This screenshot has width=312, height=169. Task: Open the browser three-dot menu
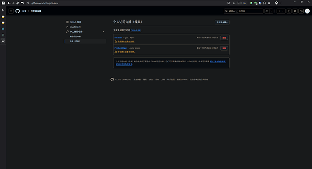click(281, 3)
